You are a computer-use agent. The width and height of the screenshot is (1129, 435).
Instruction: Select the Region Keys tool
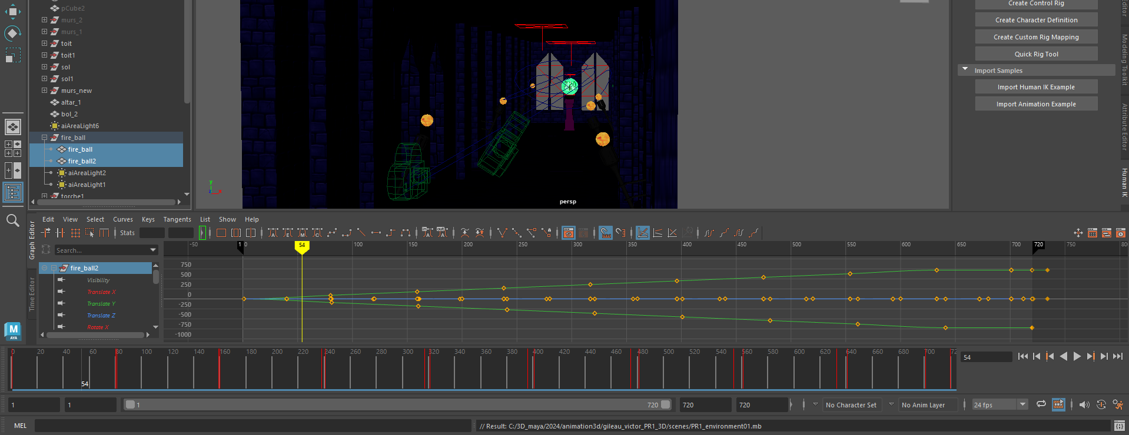[x=89, y=233]
